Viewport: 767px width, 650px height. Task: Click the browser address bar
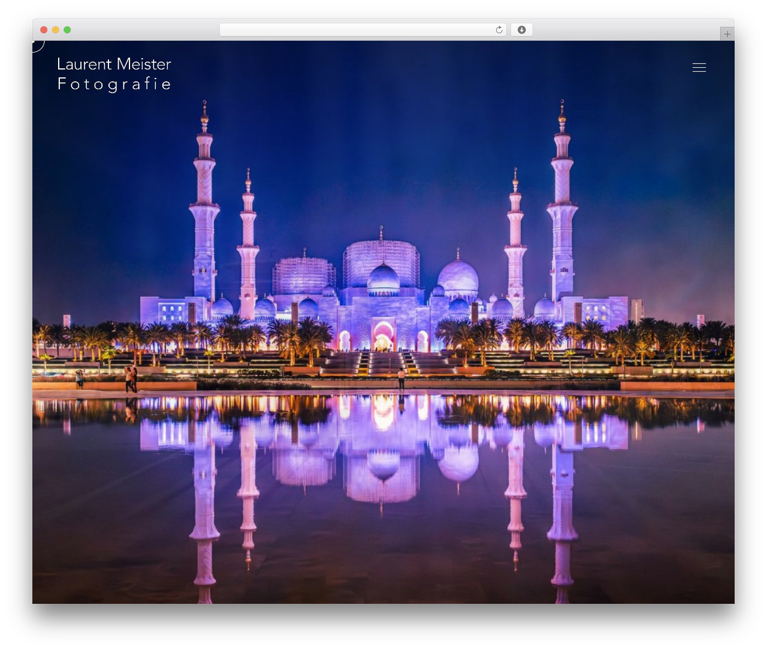363,30
